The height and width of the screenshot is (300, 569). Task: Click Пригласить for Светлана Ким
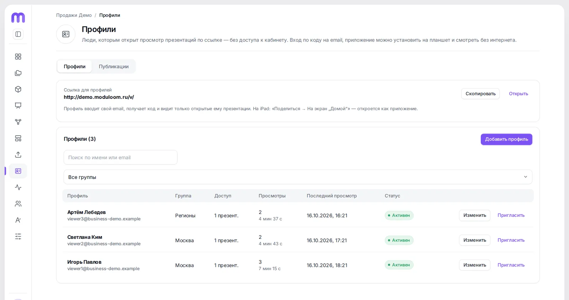click(x=511, y=240)
